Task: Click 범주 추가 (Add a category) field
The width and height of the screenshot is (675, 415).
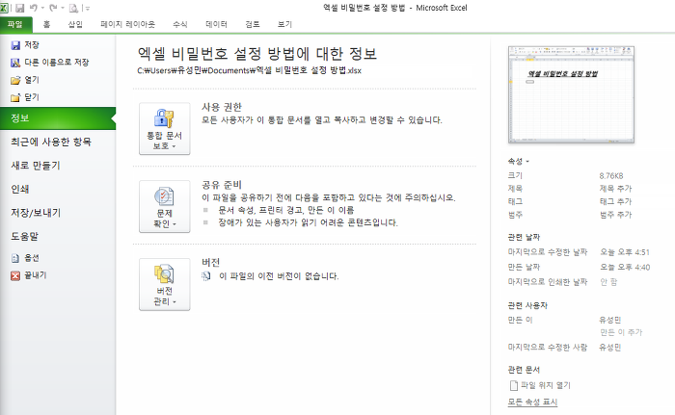Action: click(615, 215)
